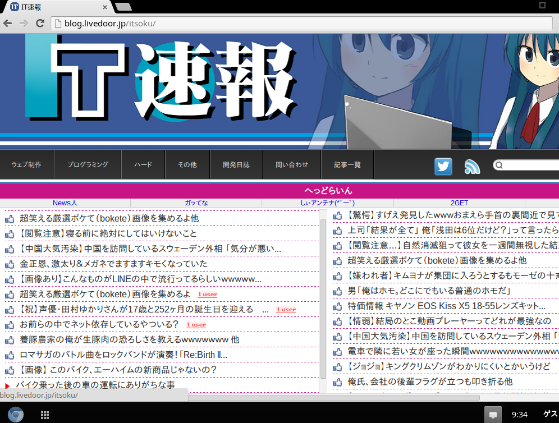Open 超笑える厳選ボケて article at top of left list
Viewport: 559px width, 423px height.
point(109,218)
